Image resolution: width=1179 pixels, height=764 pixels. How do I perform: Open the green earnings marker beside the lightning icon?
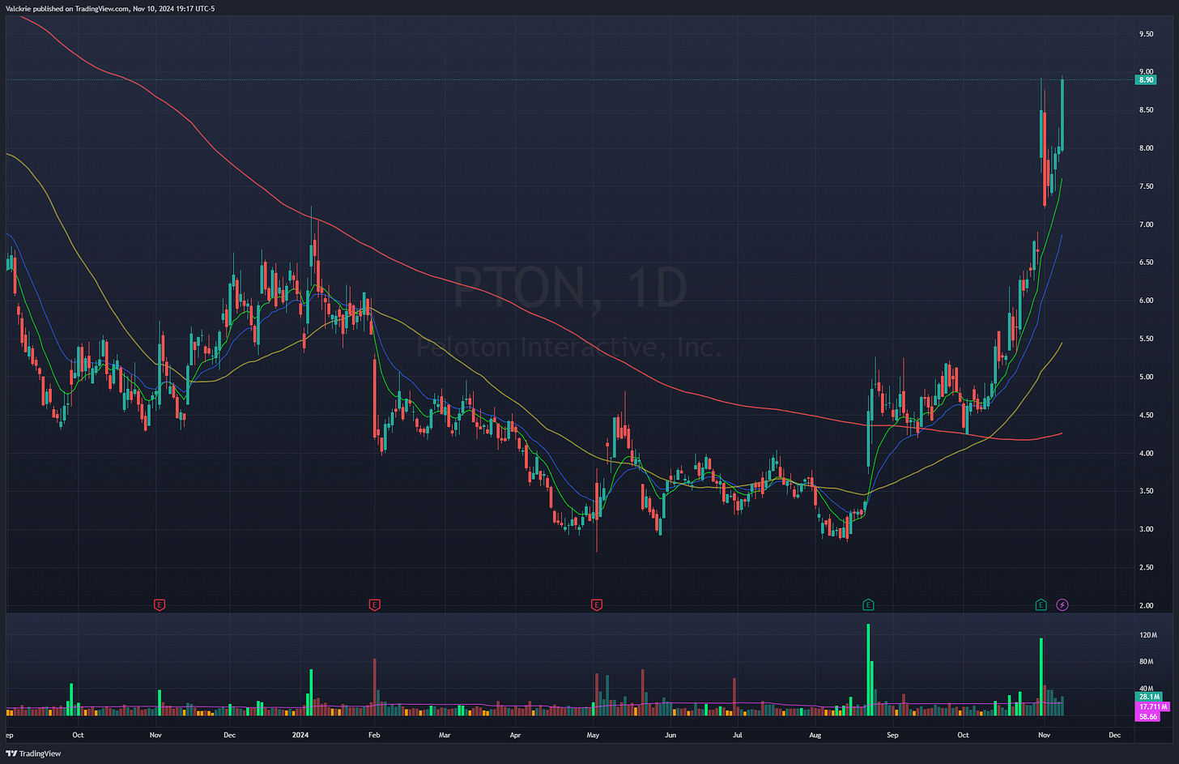(1041, 604)
